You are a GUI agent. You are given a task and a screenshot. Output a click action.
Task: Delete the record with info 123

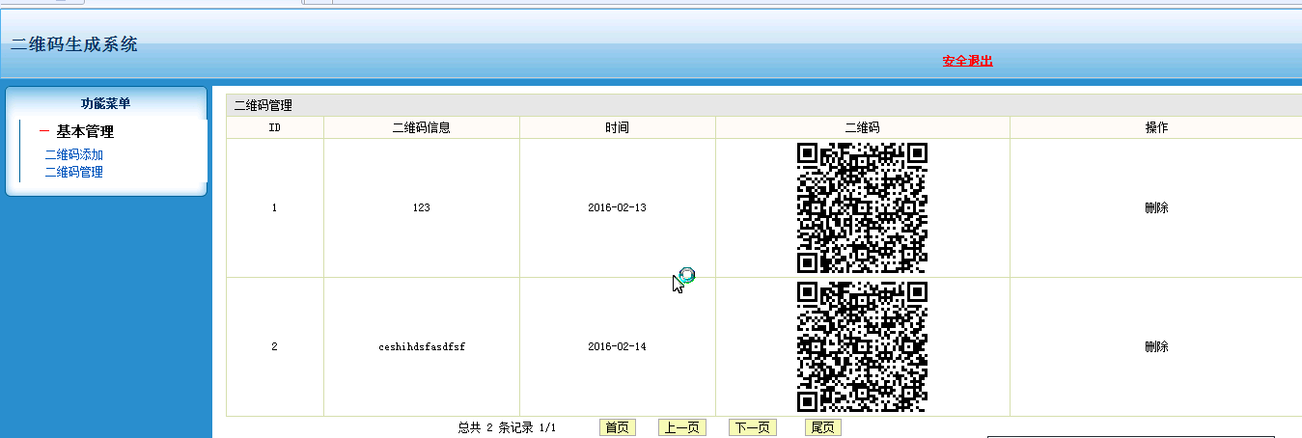[x=1156, y=207]
